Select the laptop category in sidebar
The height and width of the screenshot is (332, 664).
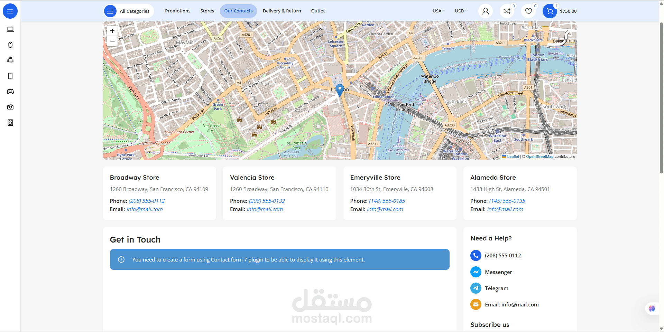point(10,29)
